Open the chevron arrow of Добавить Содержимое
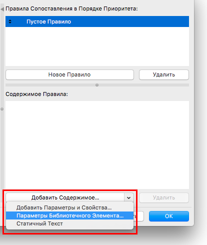The height and width of the screenshot is (245, 207). (129, 197)
